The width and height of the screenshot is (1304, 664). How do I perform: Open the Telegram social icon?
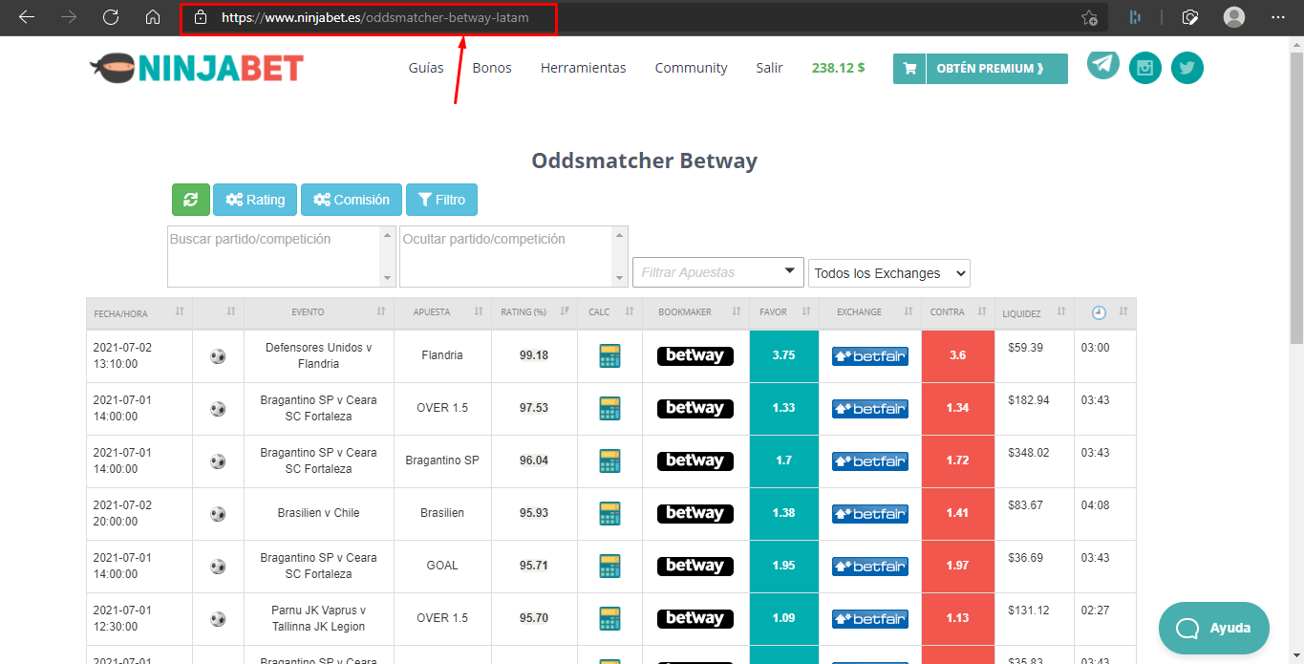[x=1103, y=64]
